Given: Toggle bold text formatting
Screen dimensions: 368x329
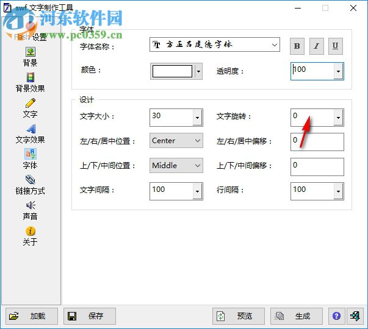Looking at the screenshot, I should point(297,46).
